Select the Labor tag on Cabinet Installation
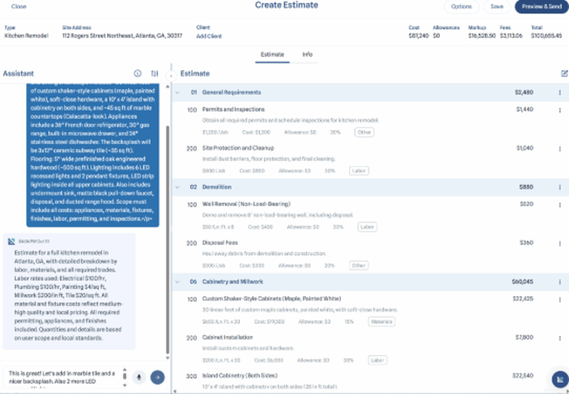Image resolution: width=569 pixels, height=394 pixels. point(378,360)
